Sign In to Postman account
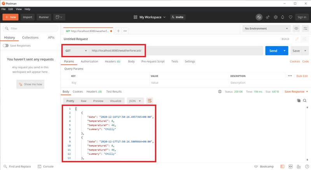The height and width of the screenshot is (170, 311). (302, 17)
